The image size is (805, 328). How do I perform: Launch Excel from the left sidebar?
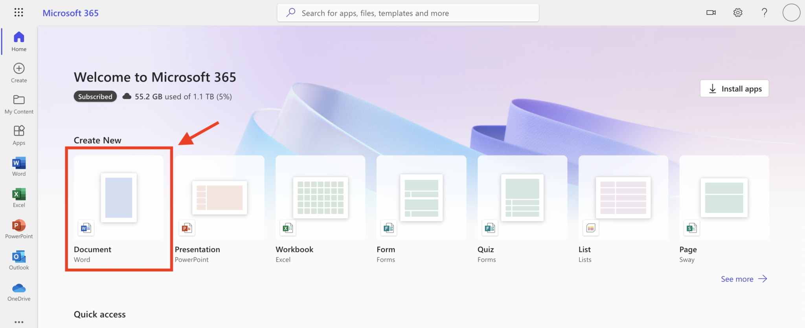pos(19,198)
